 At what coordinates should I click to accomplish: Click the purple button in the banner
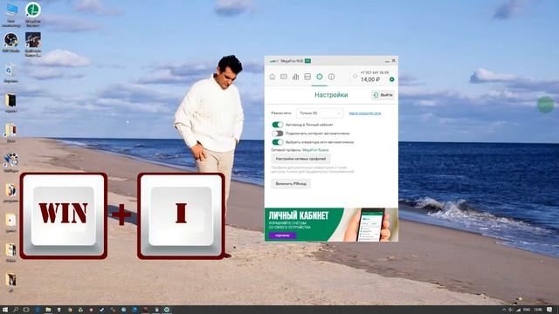(282, 235)
